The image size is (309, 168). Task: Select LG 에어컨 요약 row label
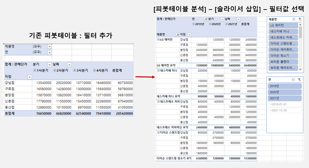point(166,65)
